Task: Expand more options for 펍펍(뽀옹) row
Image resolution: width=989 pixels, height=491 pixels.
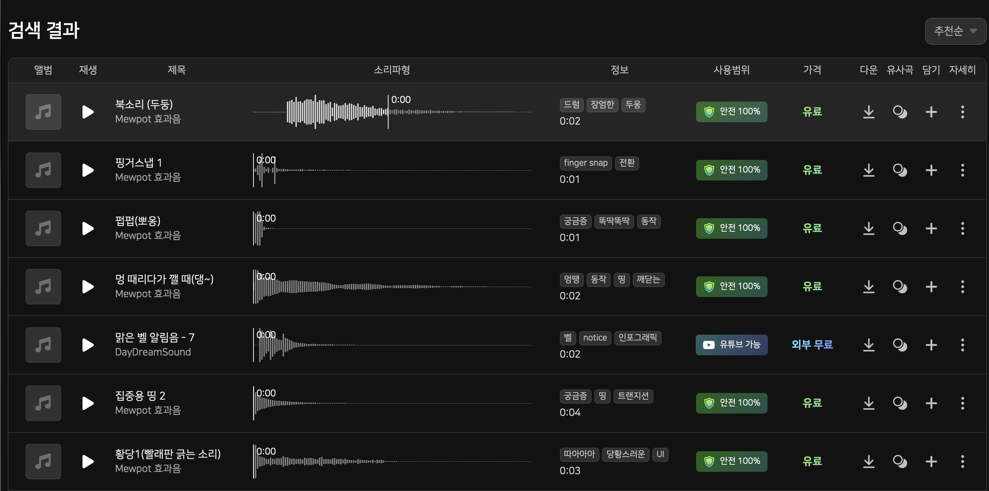Action: (962, 228)
